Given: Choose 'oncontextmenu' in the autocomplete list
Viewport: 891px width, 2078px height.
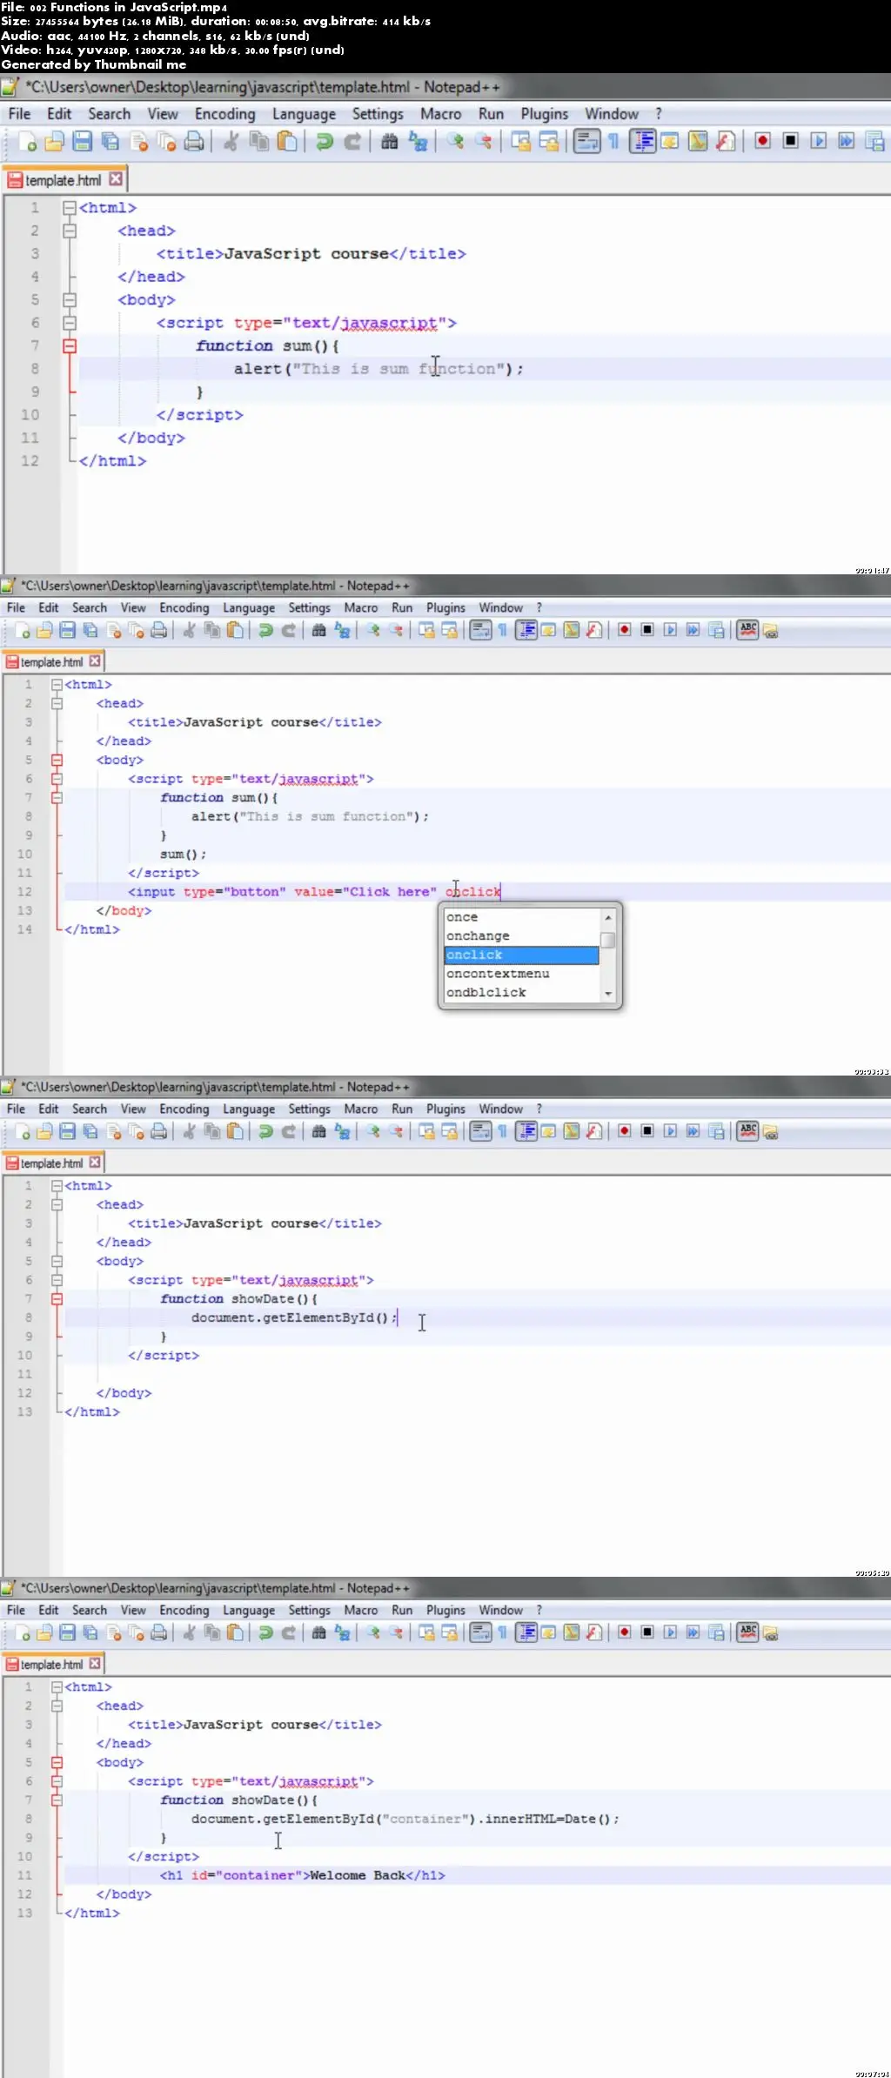Looking at the screenshot, I should tap(521, 974).
